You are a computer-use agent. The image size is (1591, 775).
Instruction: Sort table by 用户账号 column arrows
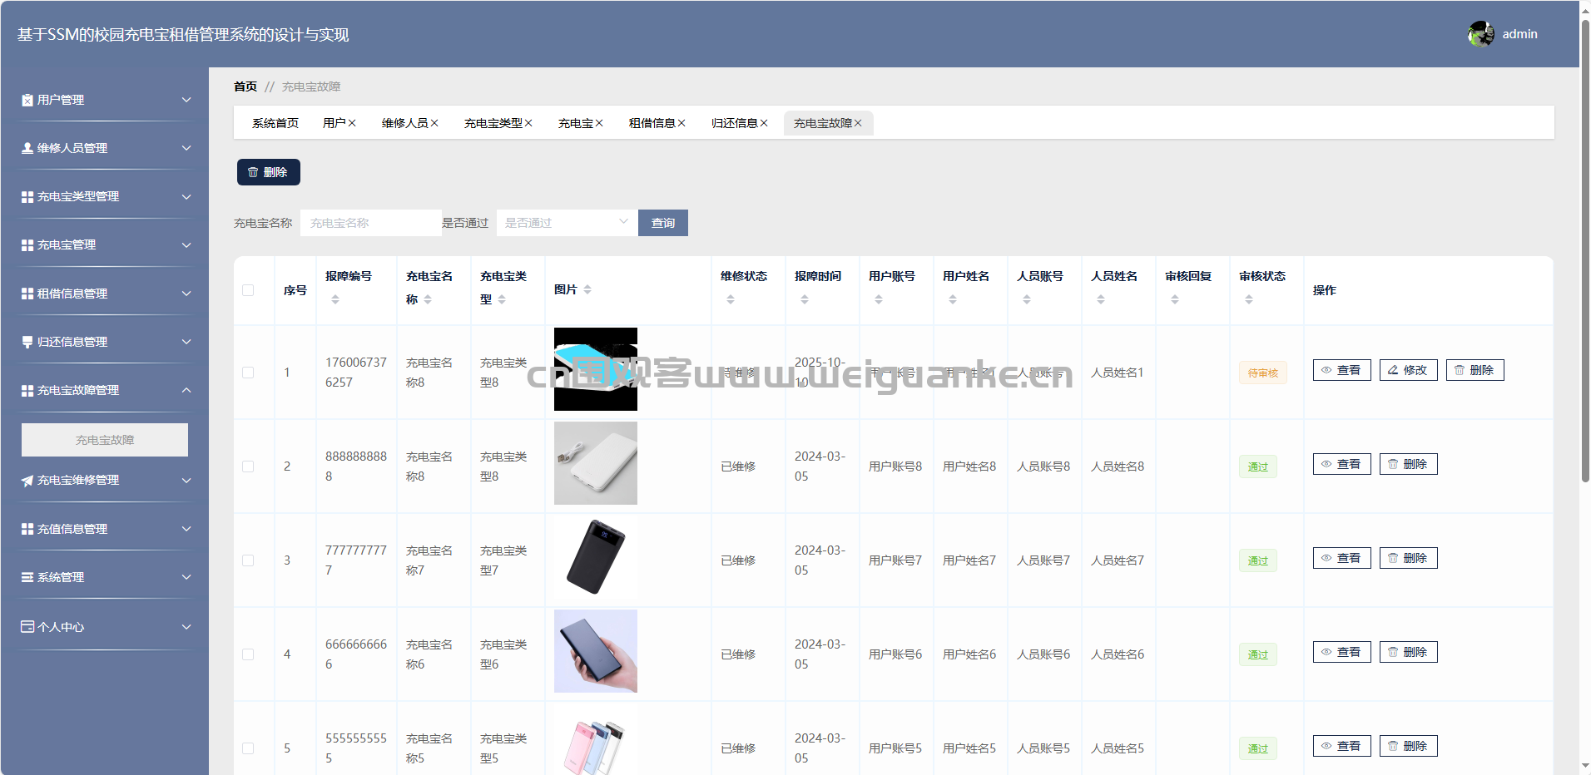click(879, 299)
